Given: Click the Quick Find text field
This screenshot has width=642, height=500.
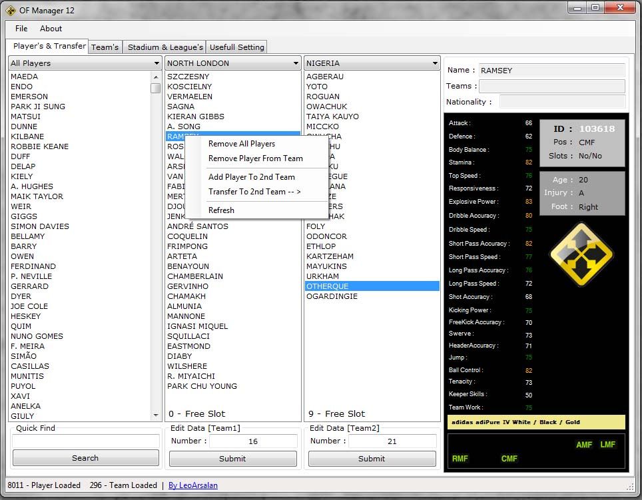Looking at the screenshot, I should click(x=85, y=441).
